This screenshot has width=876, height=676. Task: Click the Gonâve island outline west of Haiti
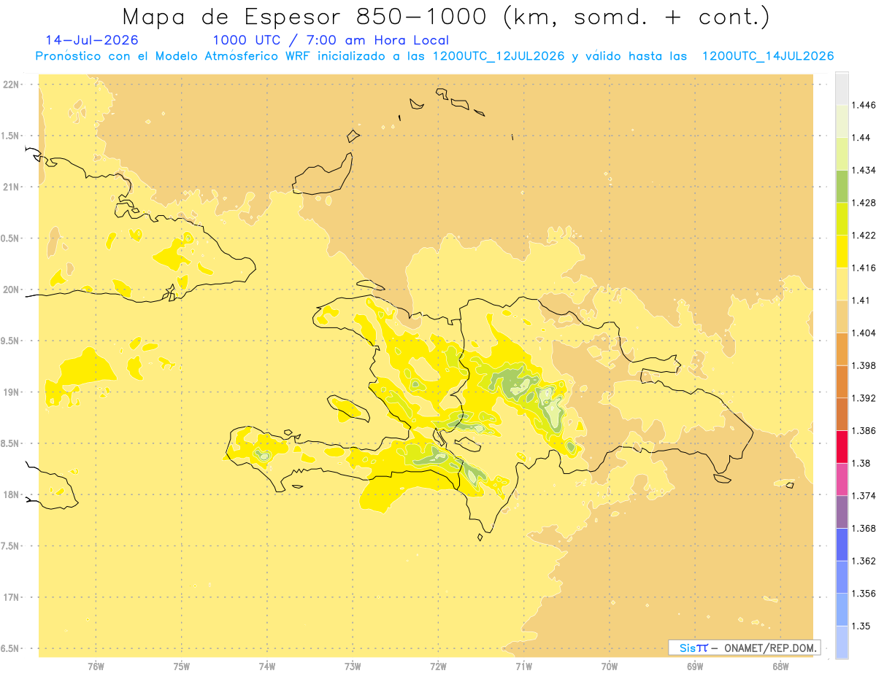pos(348,408)
